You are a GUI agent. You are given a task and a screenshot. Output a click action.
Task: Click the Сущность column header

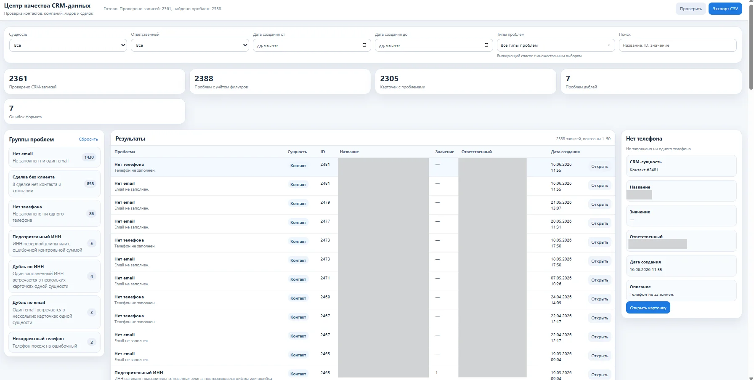coord(297,152)
